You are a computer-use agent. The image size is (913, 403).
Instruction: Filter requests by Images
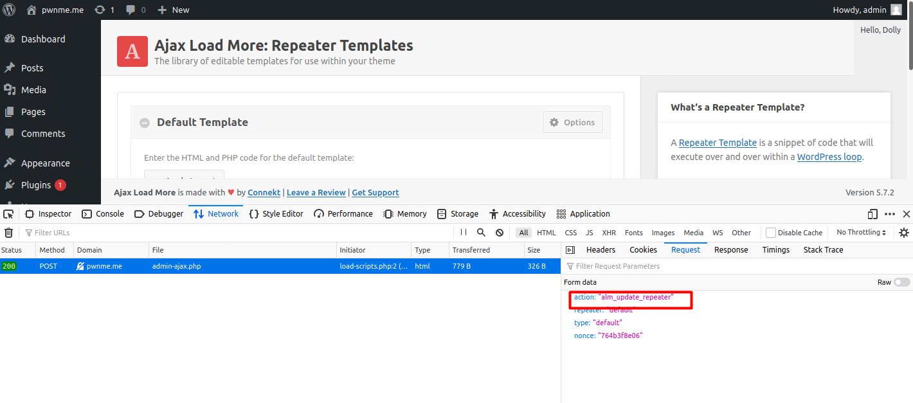663,233
